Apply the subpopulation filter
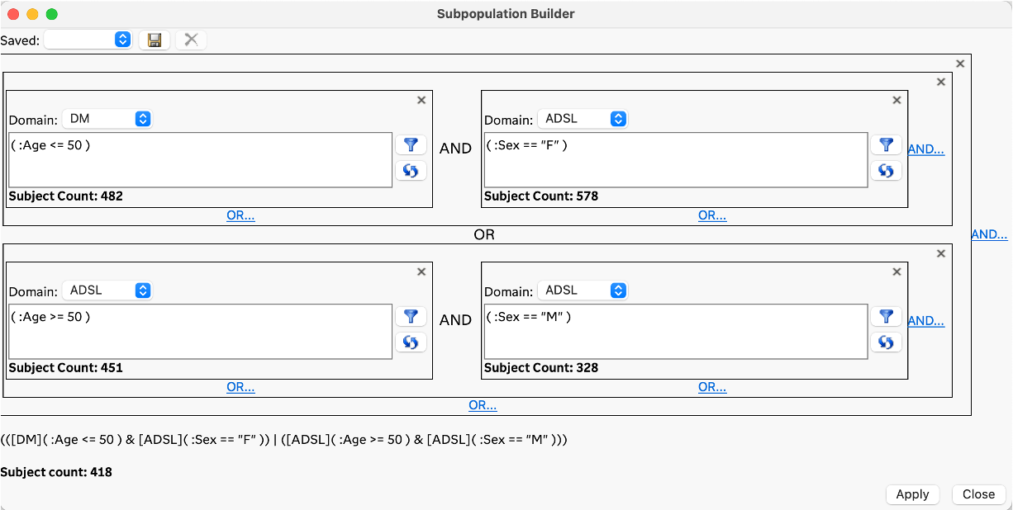This screenshot has width=1013, height=510. coord(912,494)
